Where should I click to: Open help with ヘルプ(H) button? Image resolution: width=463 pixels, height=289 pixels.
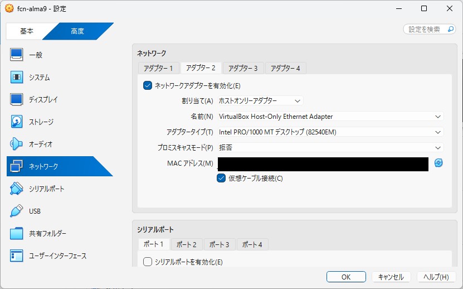click(436, 277)
